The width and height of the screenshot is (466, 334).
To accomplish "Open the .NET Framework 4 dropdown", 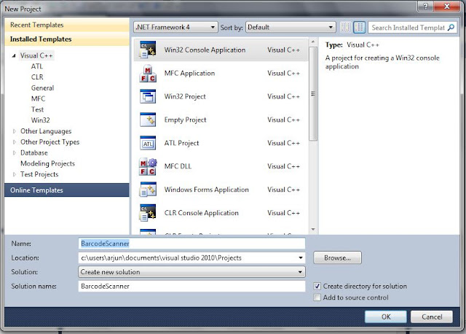I will pos(175,28).
